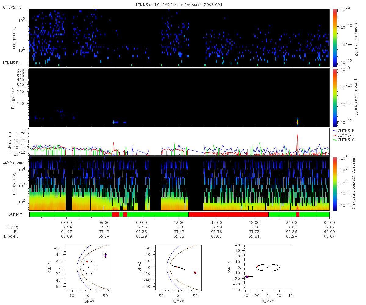Click the 21:00 time tick label
The image size is (366, 305).
pos(292,223)
